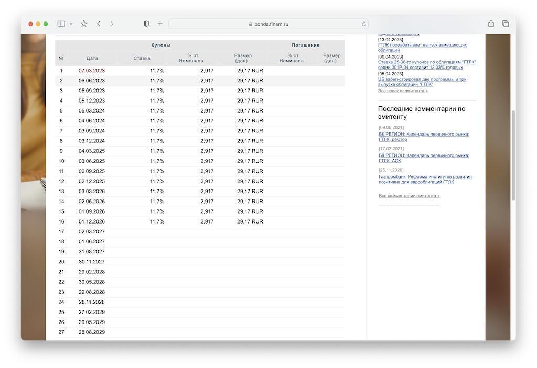
Task: Toggle the Safari sidebar
Action: click(61, 24)
